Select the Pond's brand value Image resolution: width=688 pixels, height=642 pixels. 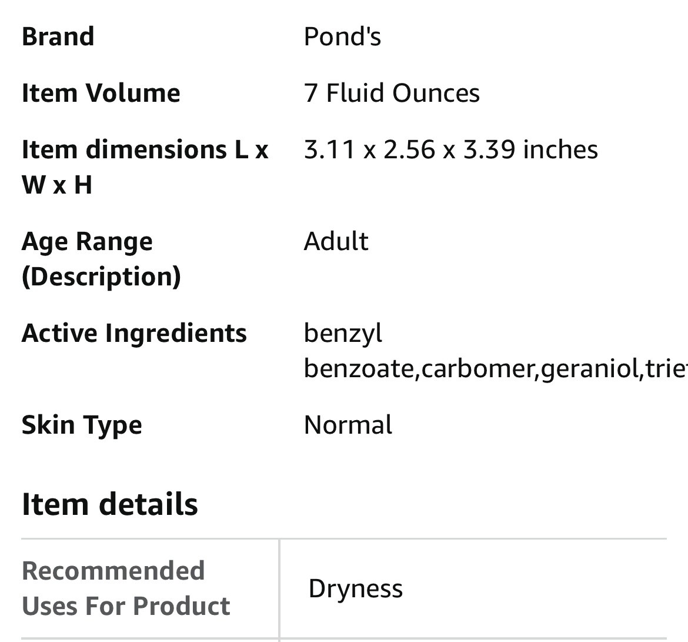point(342,36)
